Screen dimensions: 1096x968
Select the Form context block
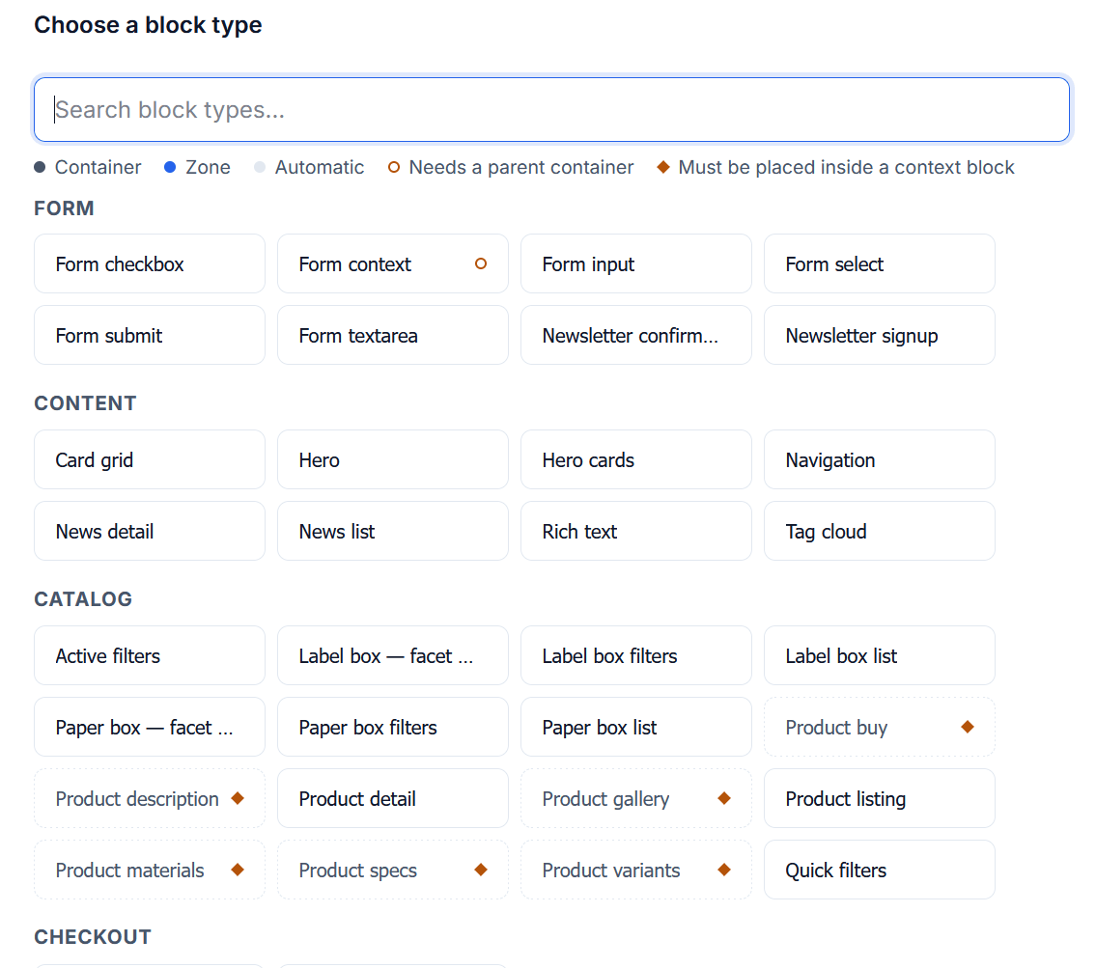[393, 264]
